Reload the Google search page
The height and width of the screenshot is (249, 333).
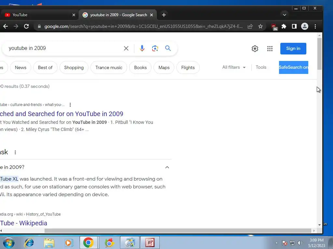[x=26, y=26]
